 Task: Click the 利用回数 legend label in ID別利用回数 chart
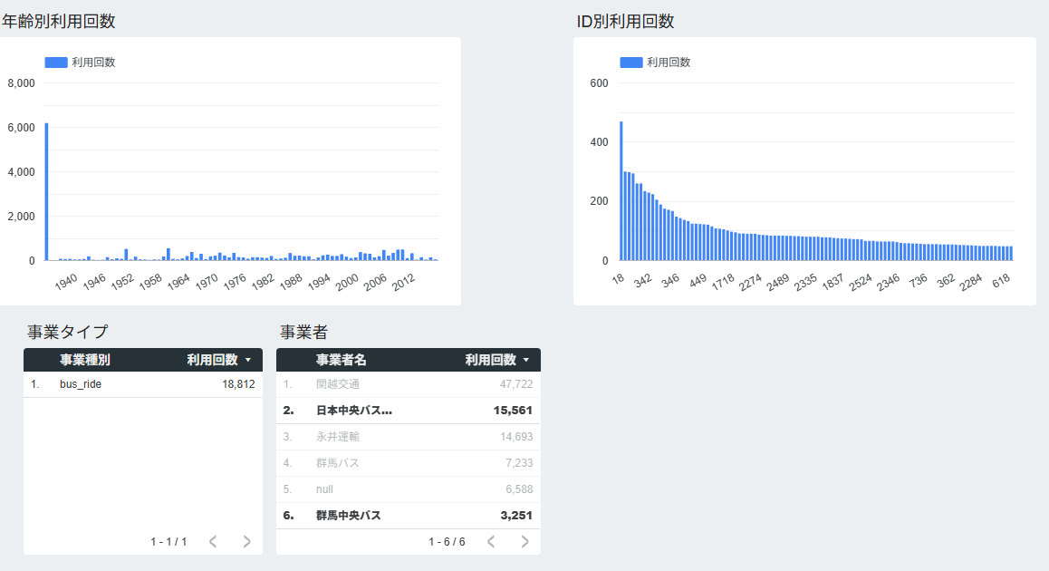coord(669,63)
